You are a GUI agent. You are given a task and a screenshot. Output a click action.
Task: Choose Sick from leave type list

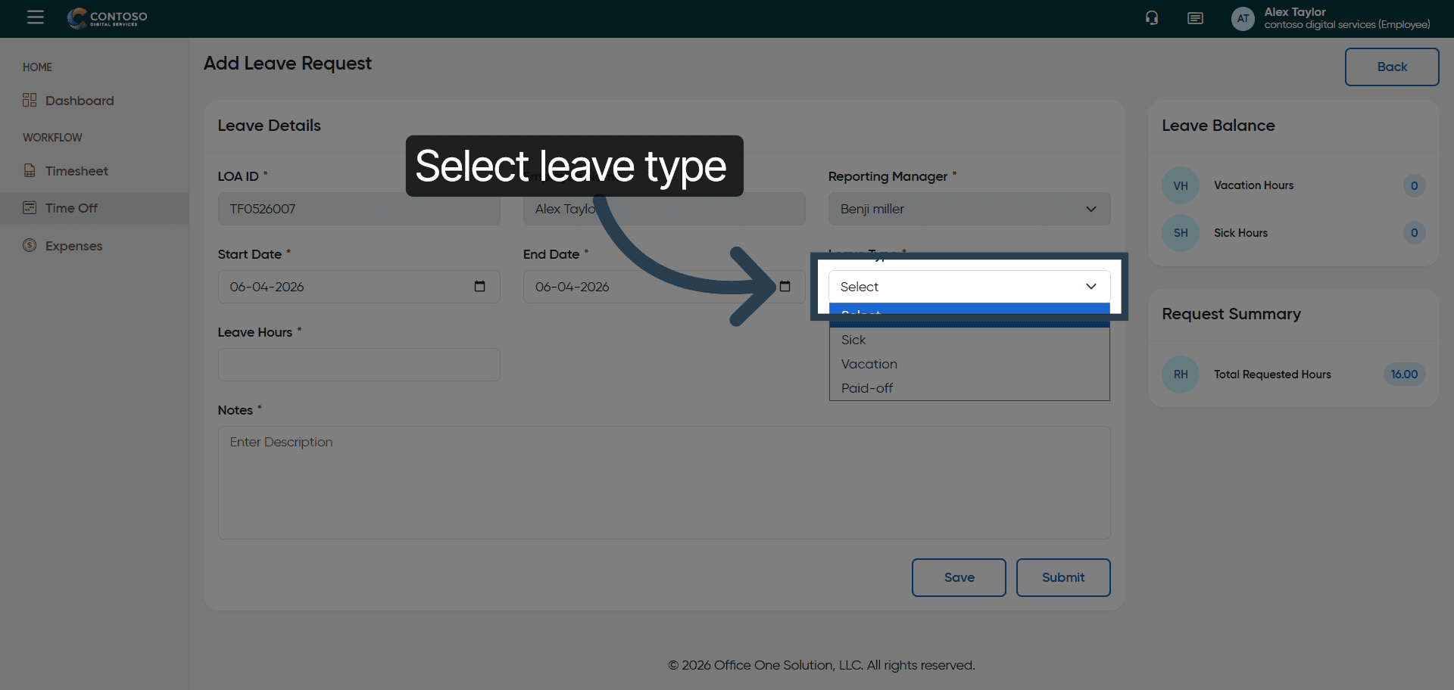[x=853, y=340]
